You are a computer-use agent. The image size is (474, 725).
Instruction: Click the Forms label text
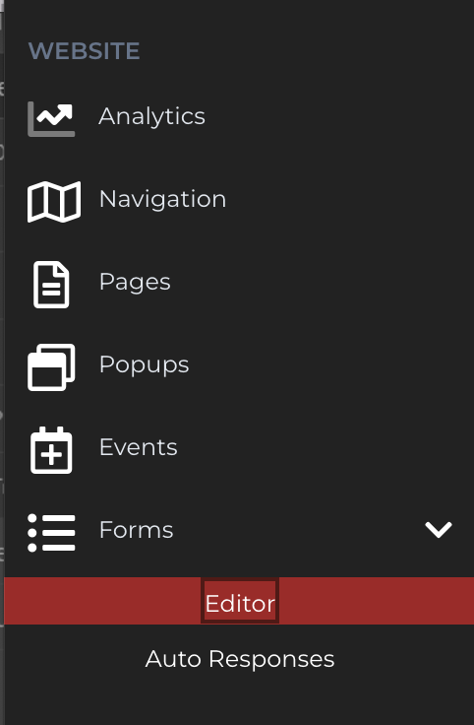pyautogui.click(x=136, y=530)
